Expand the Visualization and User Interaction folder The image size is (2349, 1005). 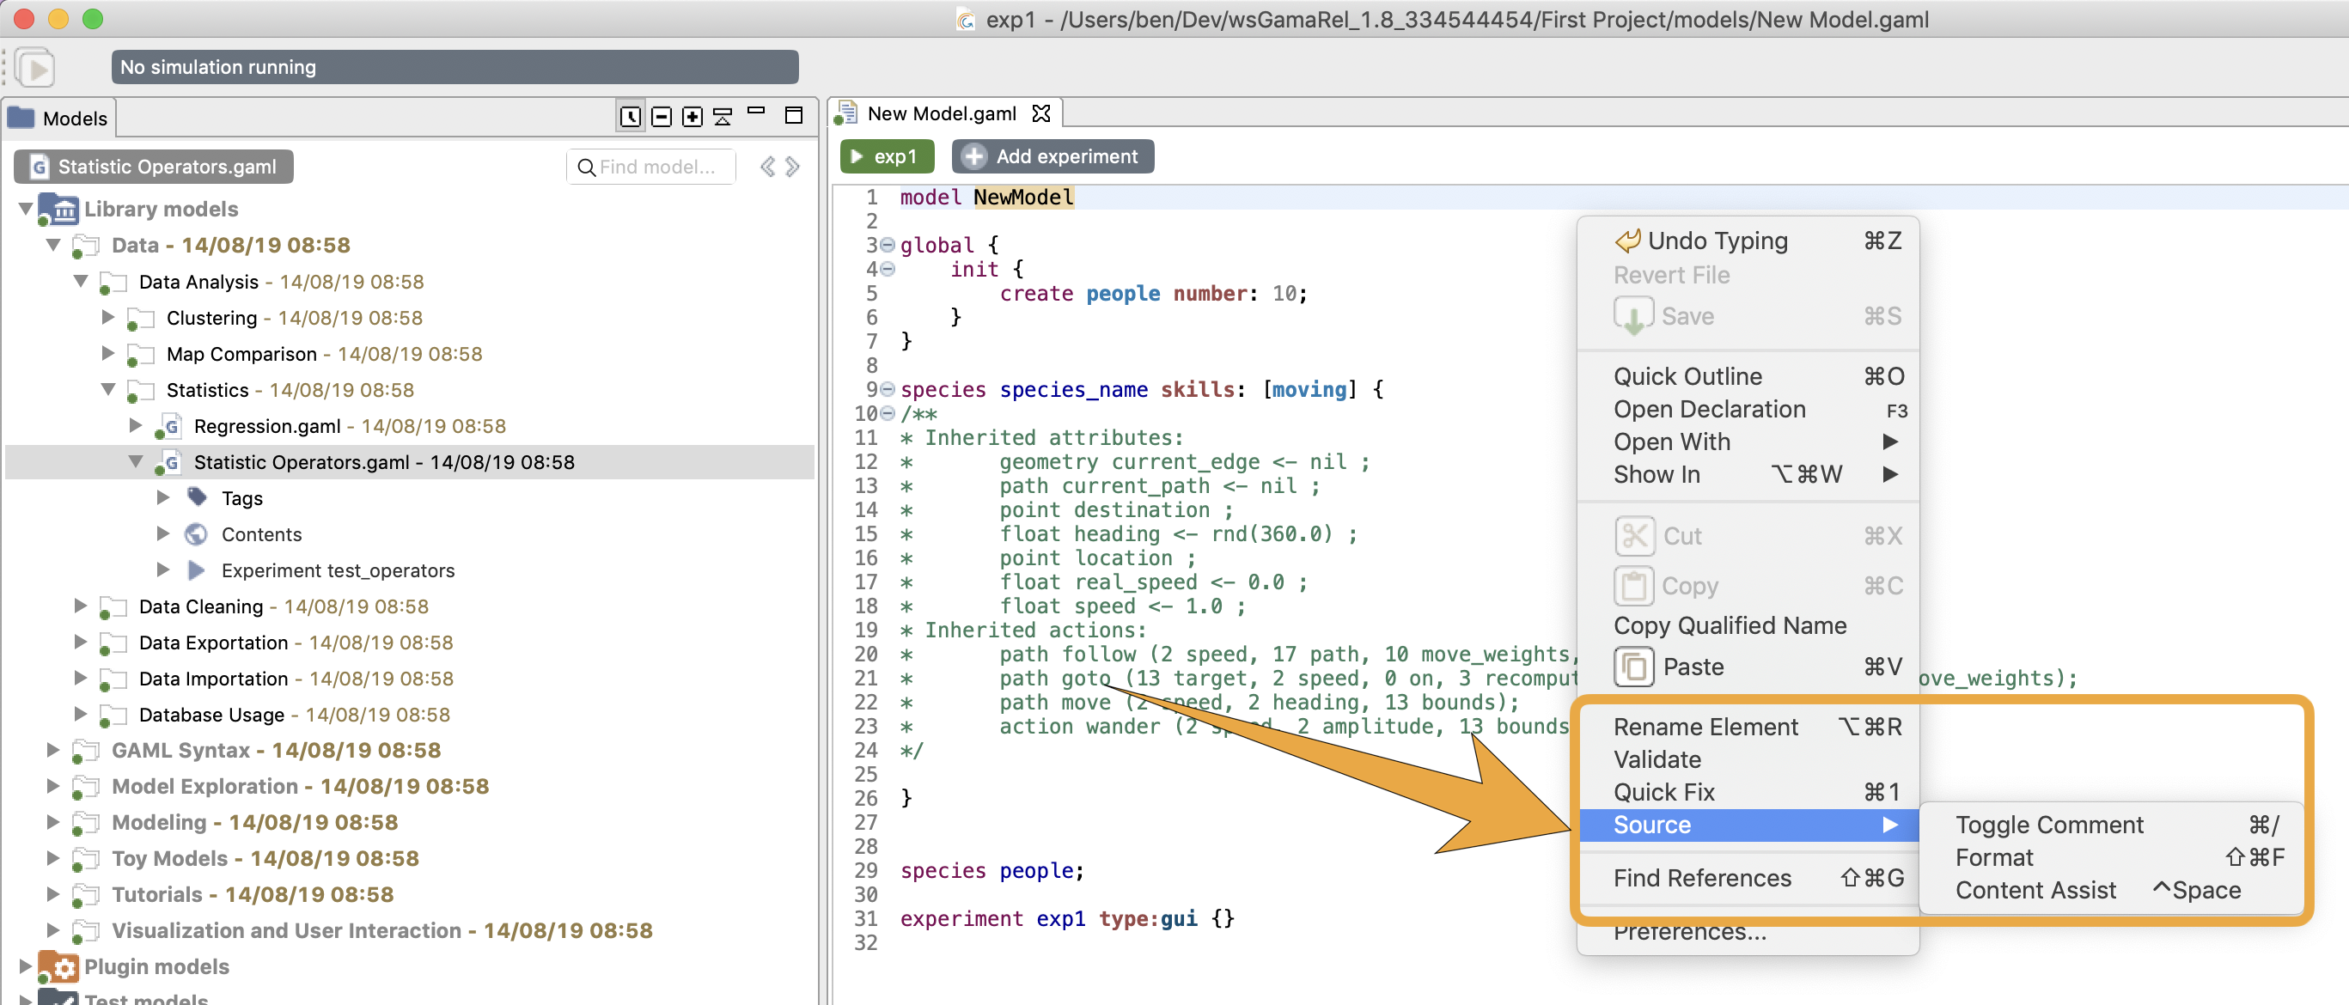point(53,930)
